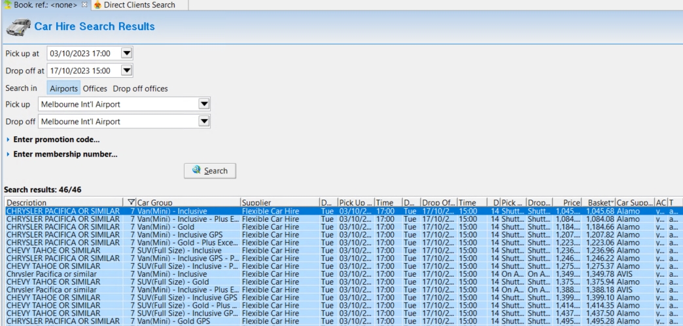Click the Car Supp column header

635,202
